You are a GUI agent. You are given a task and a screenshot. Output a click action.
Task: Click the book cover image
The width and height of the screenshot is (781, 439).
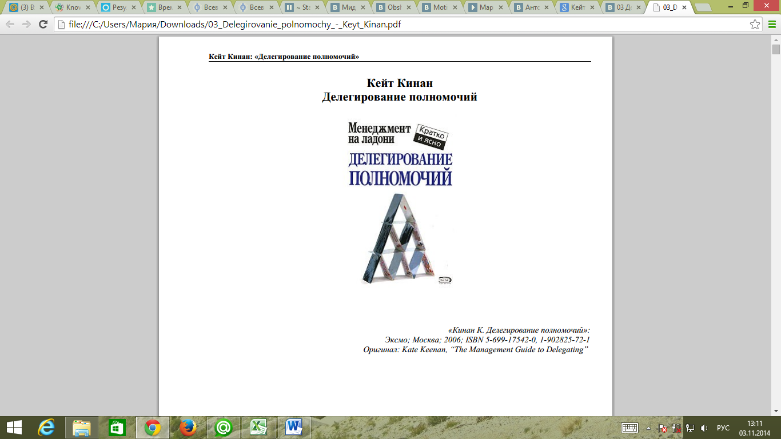[x=401, y=203]
